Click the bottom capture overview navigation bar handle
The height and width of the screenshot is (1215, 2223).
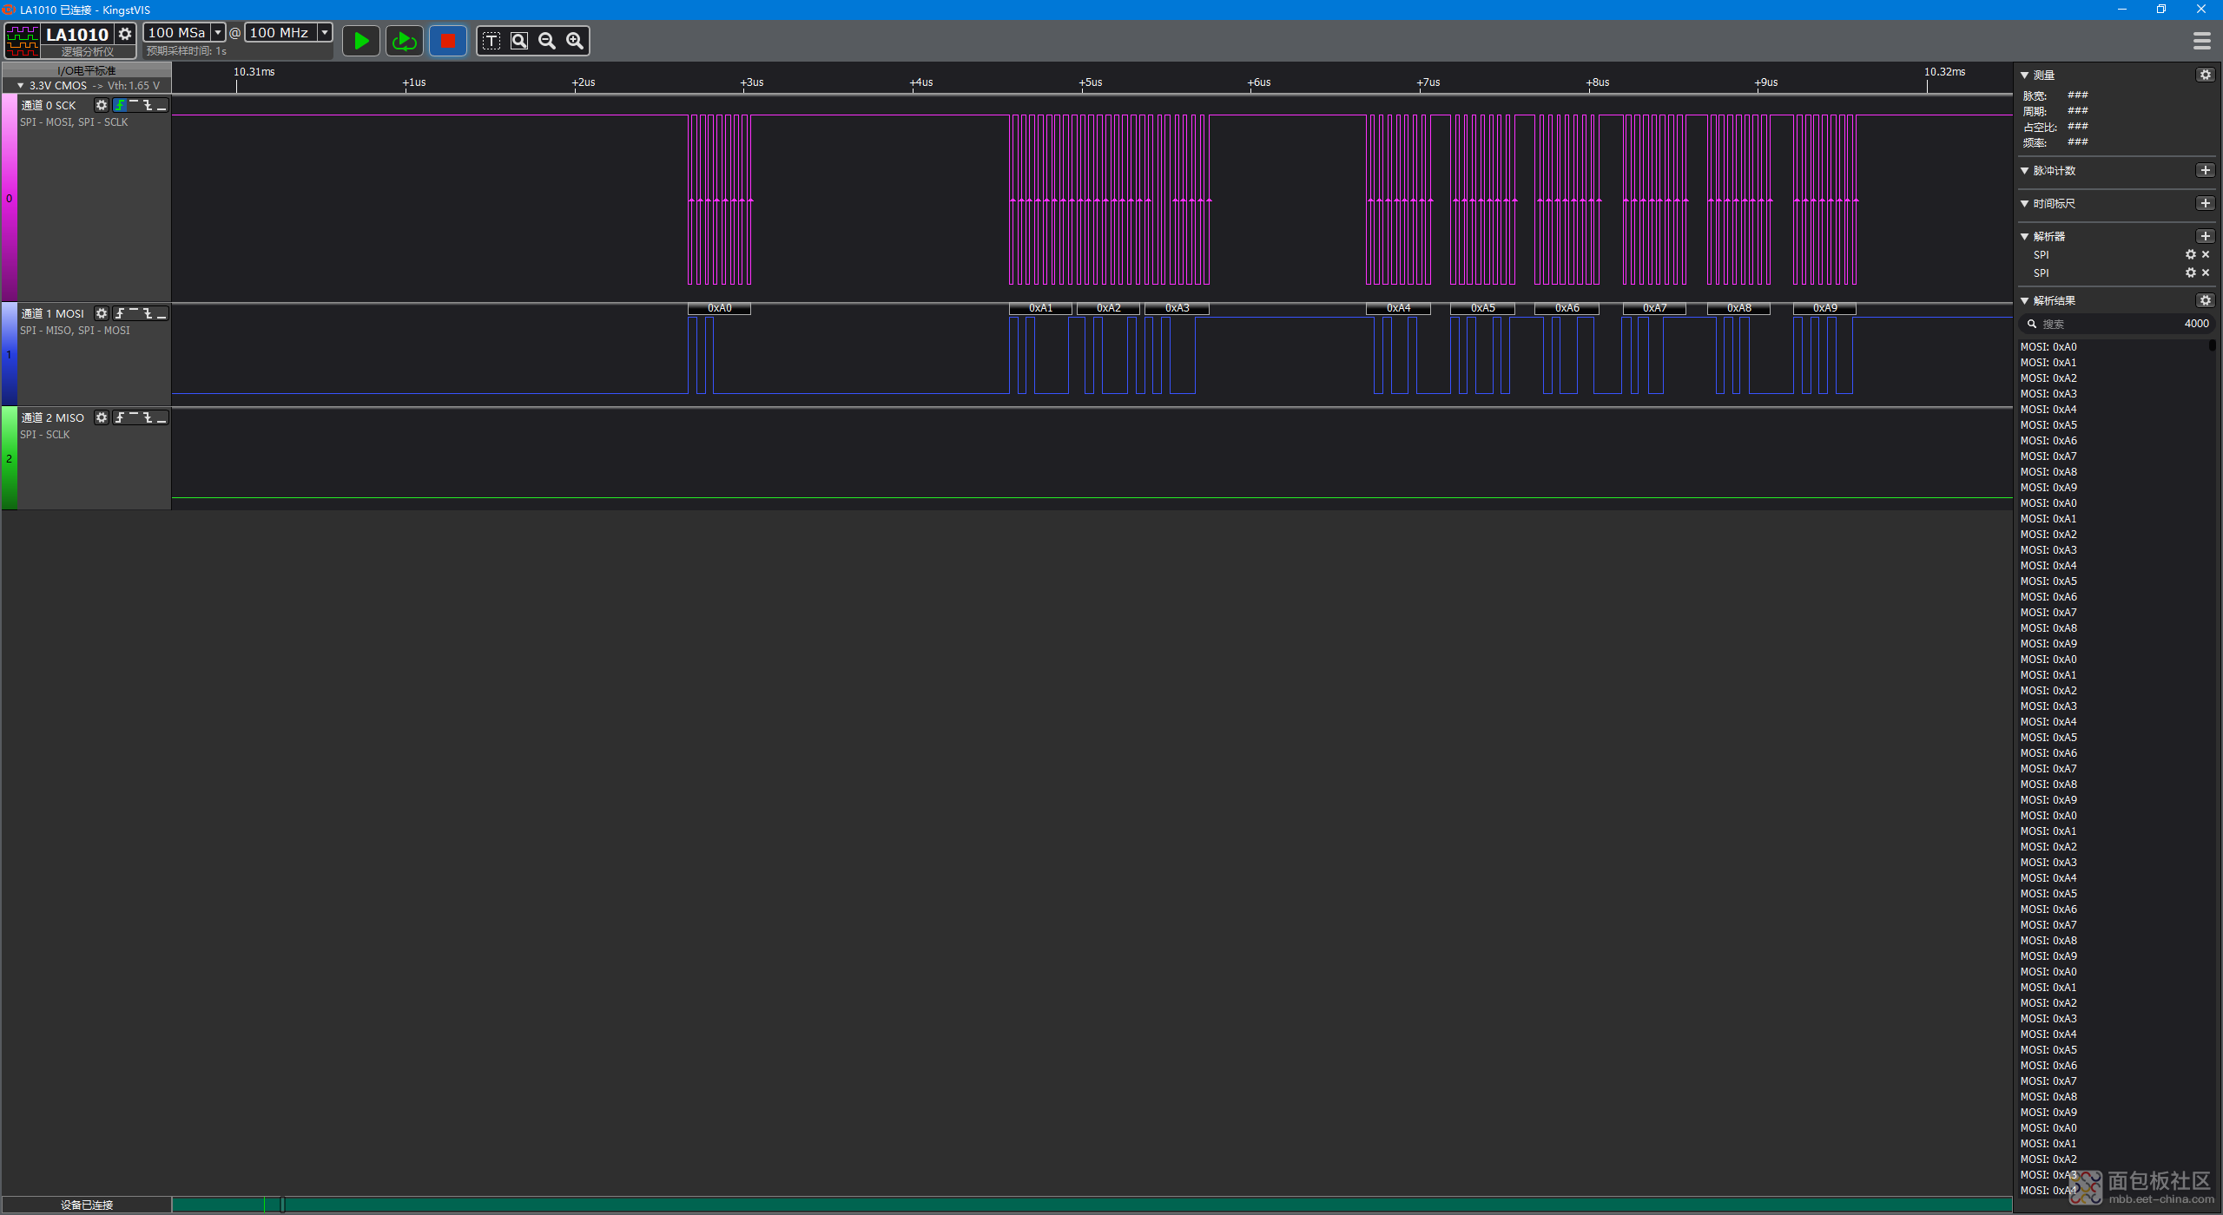click(282, 1205)
